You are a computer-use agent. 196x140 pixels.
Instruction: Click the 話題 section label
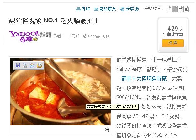point(46,35)
